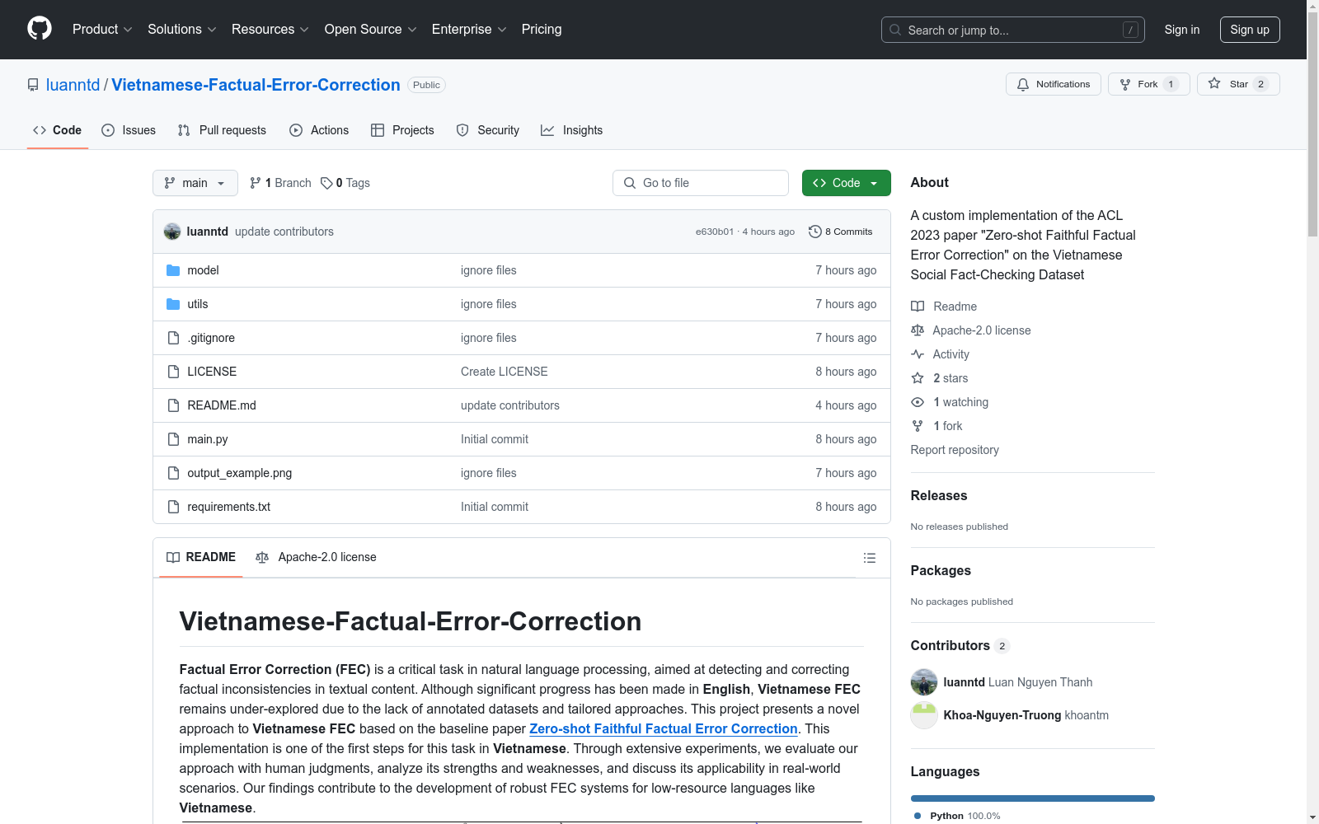Click the license scale icon in About
Screen dimensions: 1319x824
918,330
